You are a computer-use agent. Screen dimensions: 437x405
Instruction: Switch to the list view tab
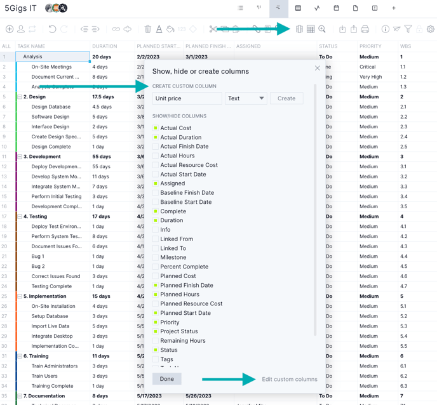(x=240, y=8)
